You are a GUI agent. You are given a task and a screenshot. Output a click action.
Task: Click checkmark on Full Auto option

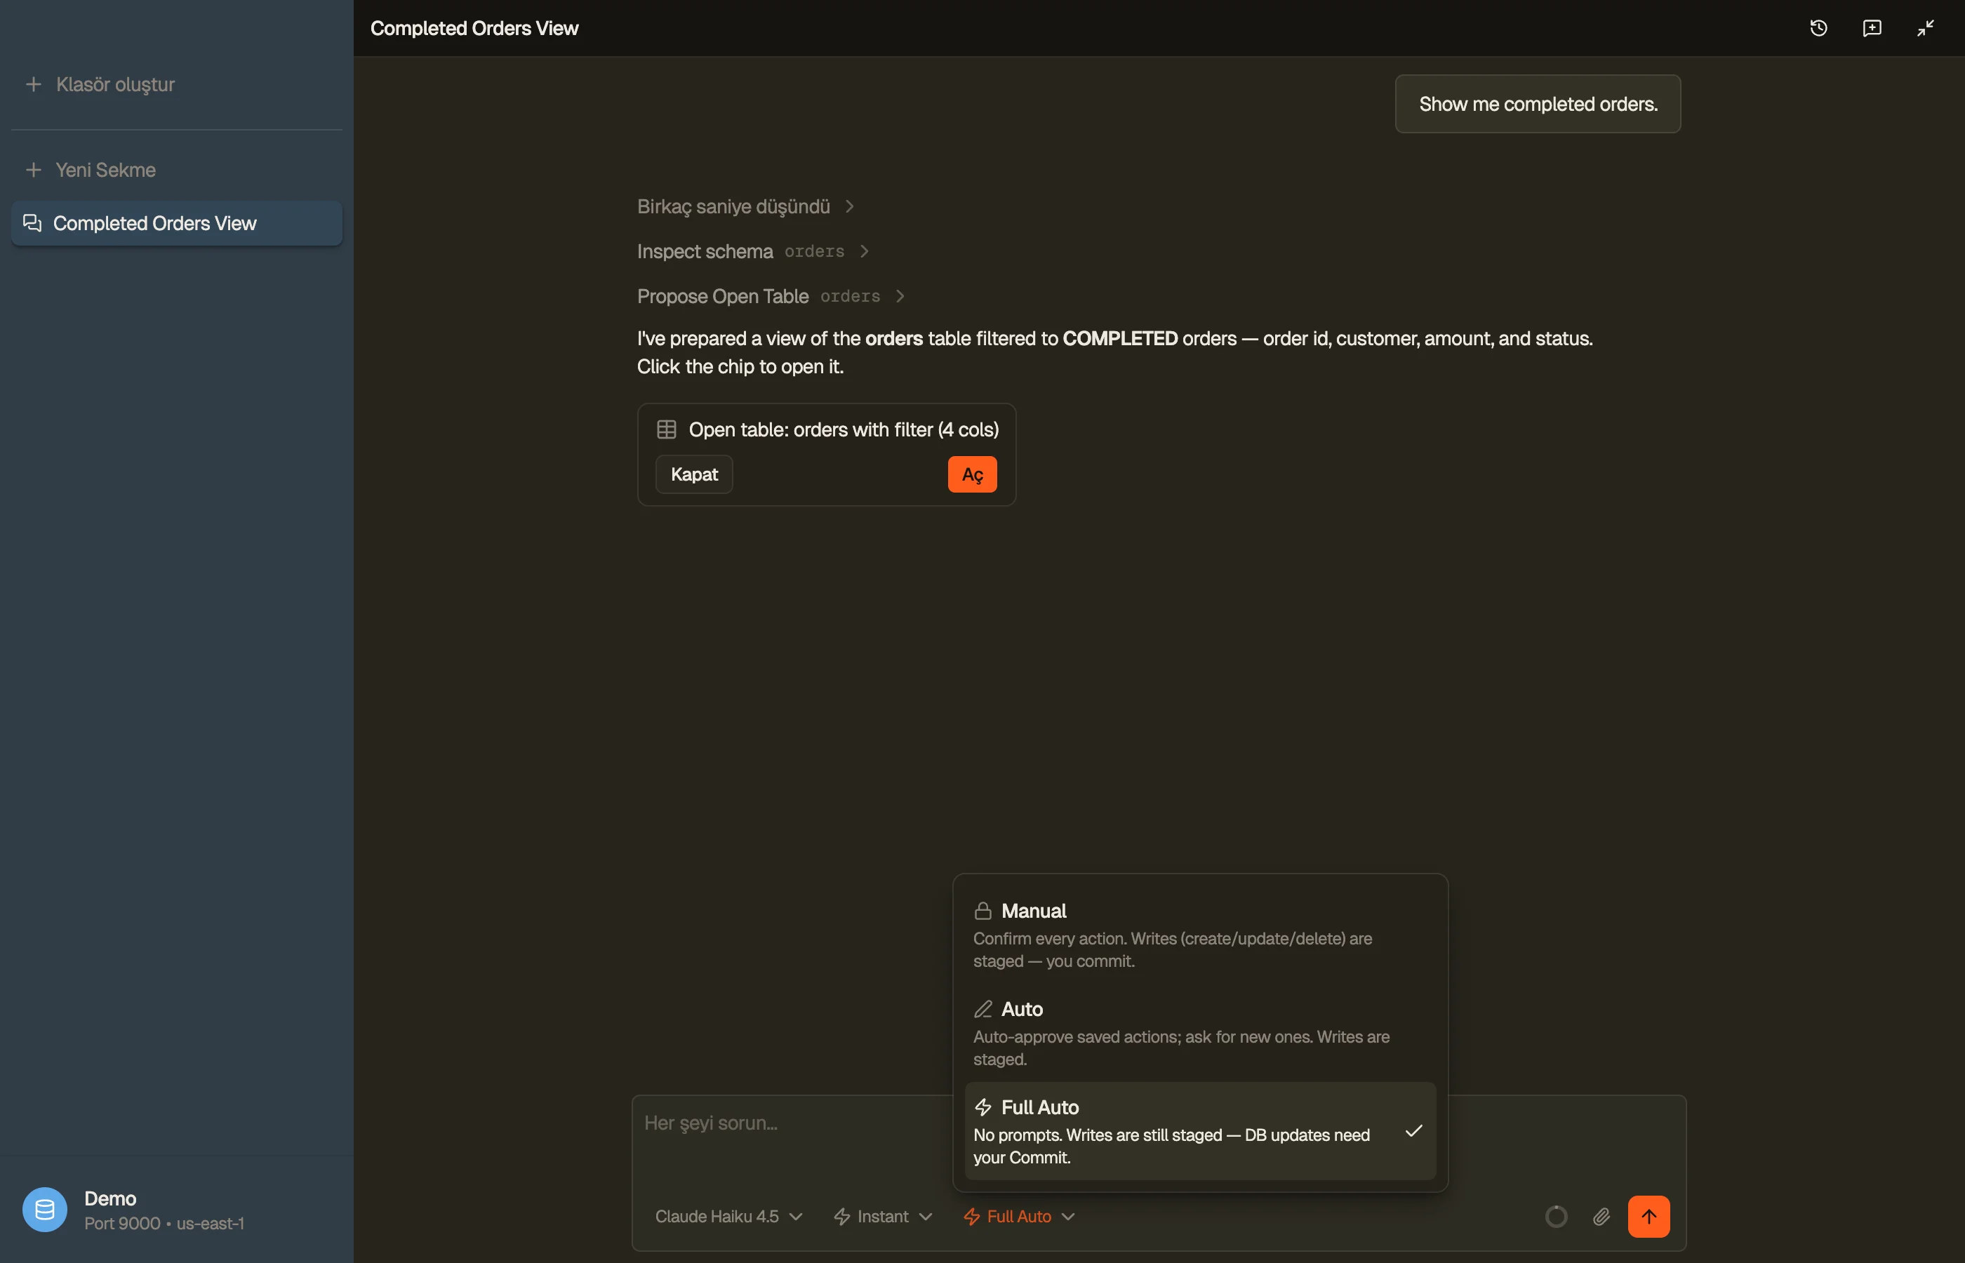tap(1413, 1131)
